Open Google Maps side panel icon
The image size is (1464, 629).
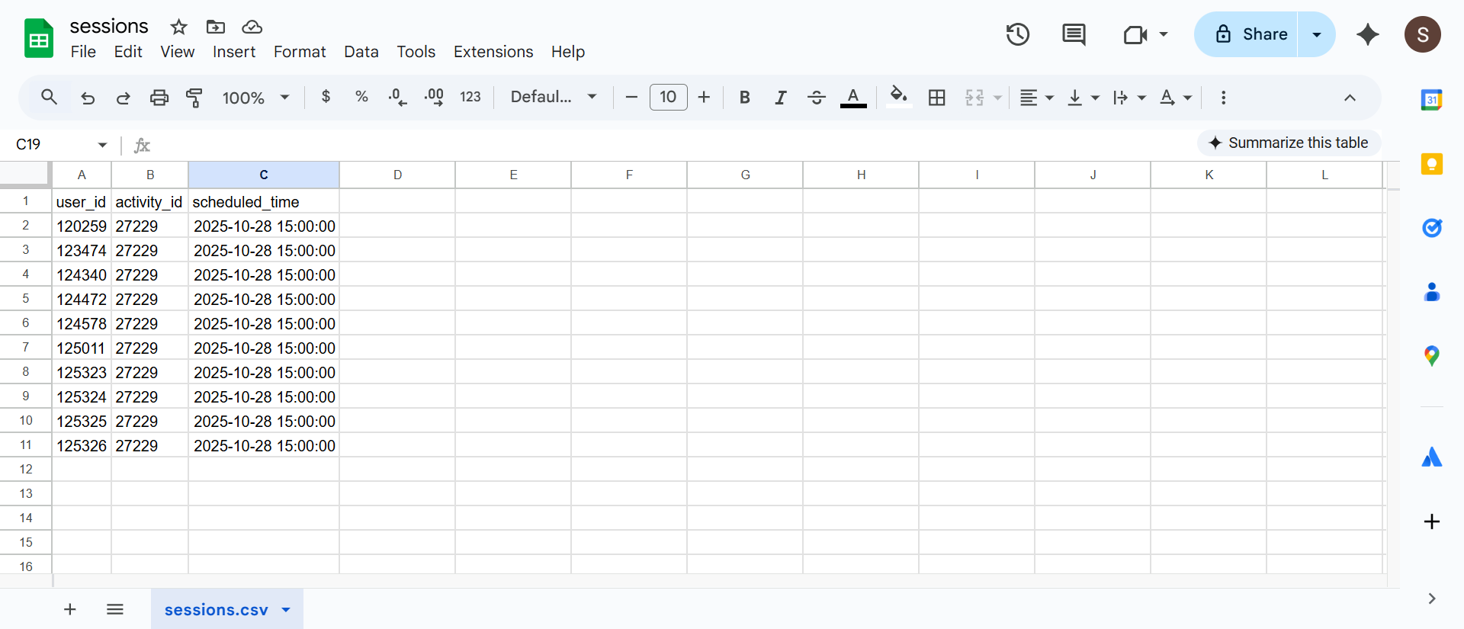coord(1431,355)
